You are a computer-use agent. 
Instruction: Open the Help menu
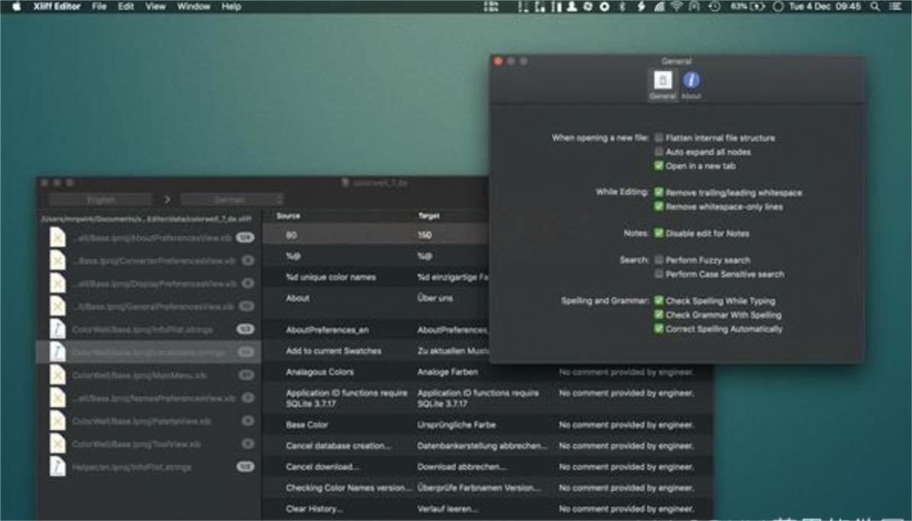coord(231,6)
